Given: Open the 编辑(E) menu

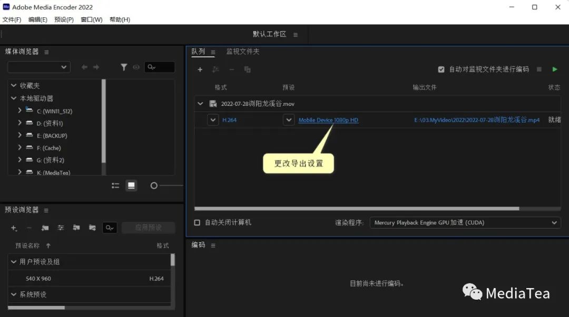Looking at the screenshot, I should (38, 19).
